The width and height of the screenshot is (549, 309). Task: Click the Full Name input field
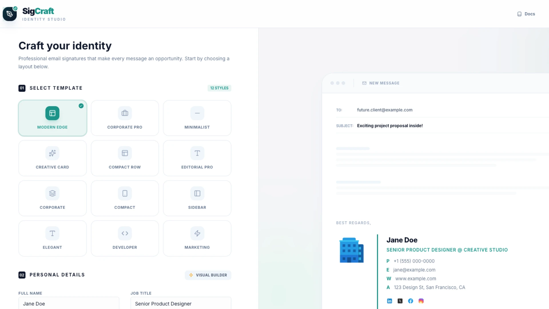[x=69, y=303]
